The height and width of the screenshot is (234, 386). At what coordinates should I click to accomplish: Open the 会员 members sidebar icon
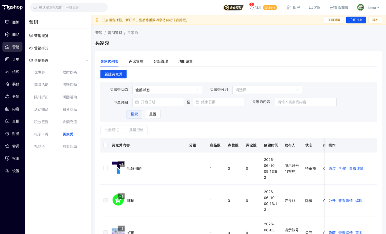pos(7,146)
